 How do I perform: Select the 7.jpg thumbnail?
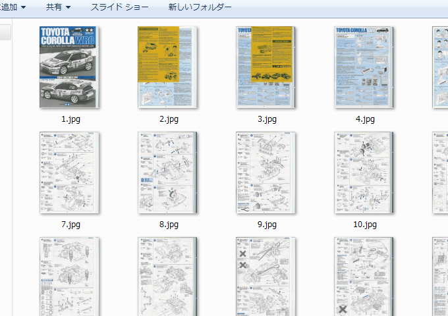point(69,172)
